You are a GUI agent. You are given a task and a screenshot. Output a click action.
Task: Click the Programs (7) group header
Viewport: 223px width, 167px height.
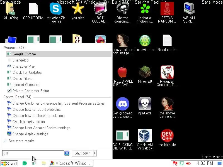(x=14, y=48)
